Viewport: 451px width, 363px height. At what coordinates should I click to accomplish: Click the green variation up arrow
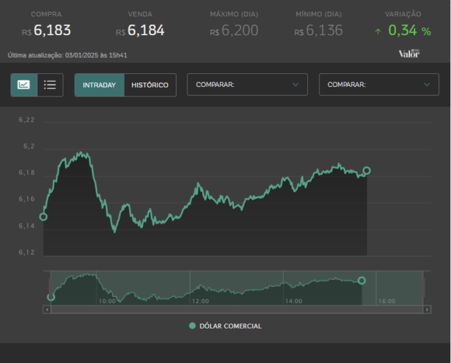point(378,31)
